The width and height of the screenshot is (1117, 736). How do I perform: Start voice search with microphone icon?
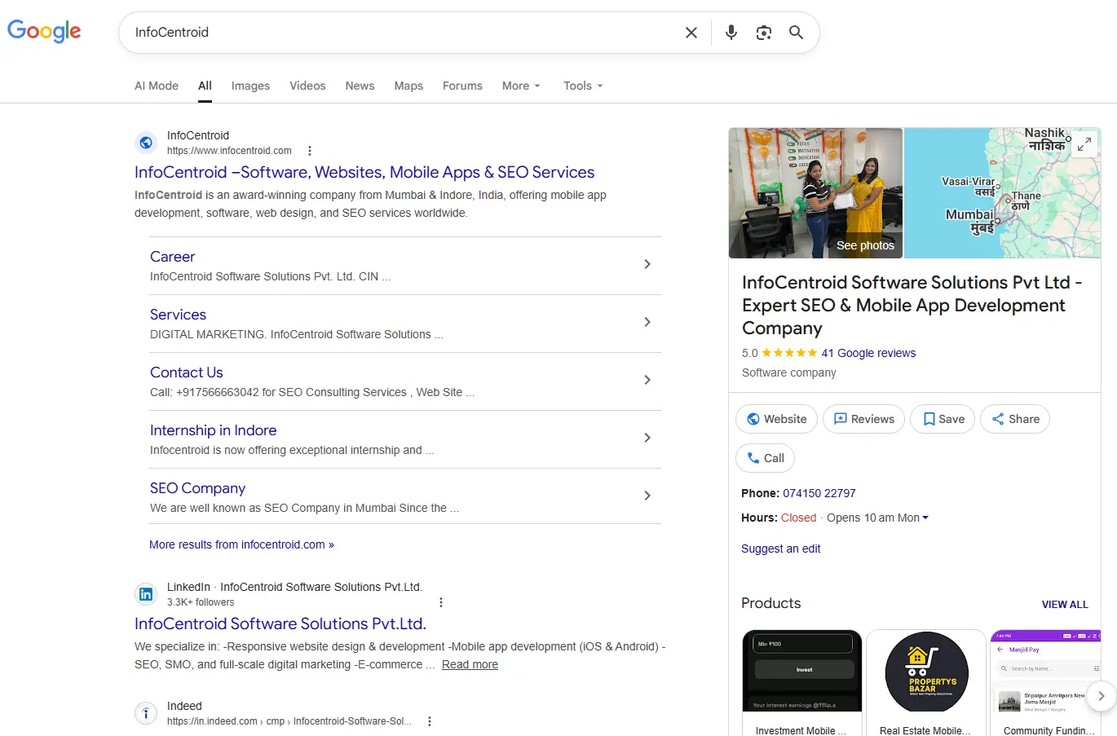(x=731, y=33)
